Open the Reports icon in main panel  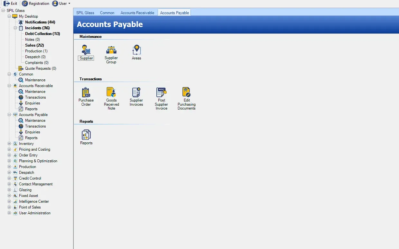coord(86,135)
